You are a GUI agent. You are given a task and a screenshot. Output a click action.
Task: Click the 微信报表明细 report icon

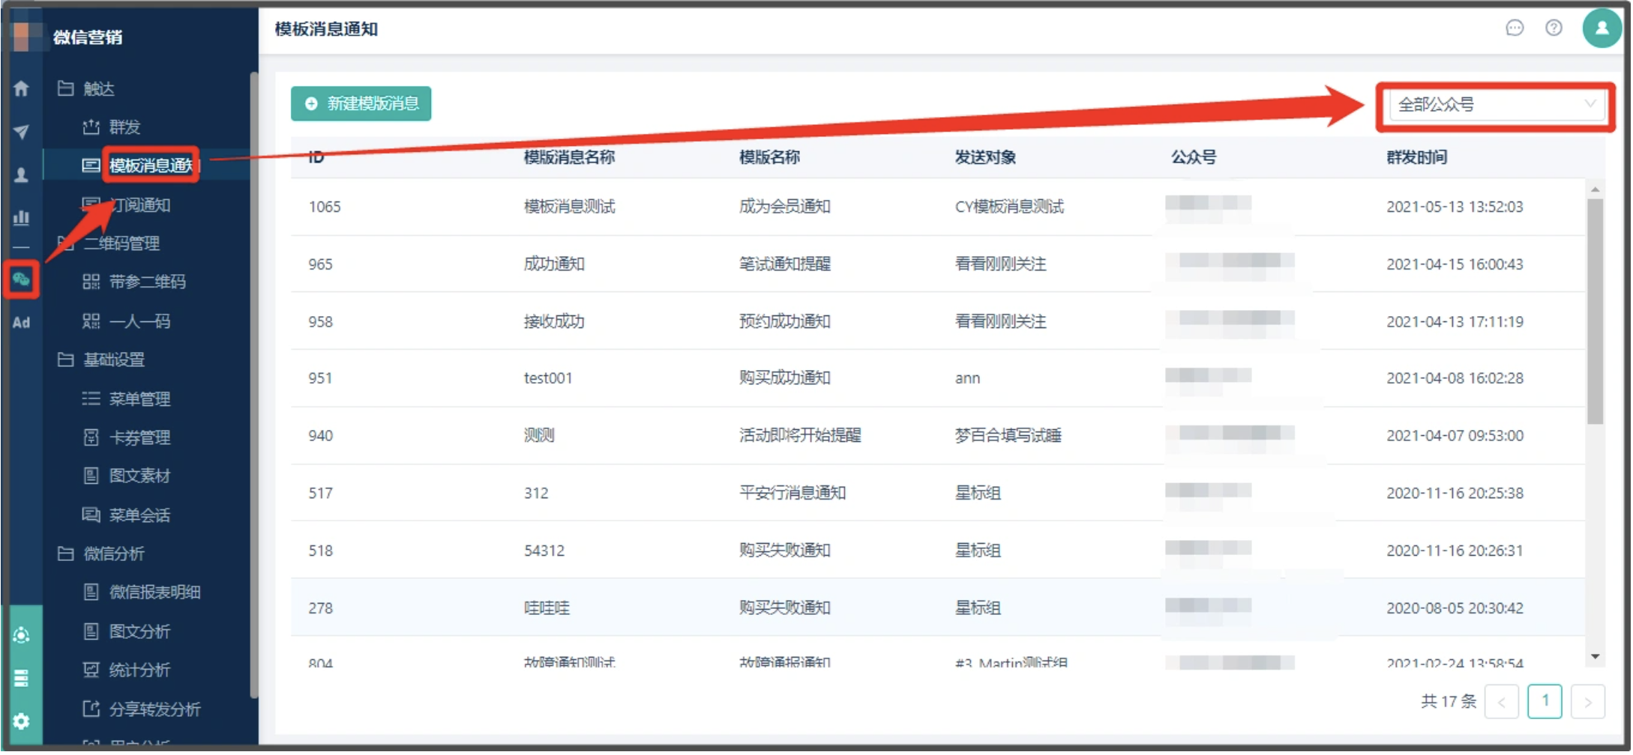click(x=91, y=592)
